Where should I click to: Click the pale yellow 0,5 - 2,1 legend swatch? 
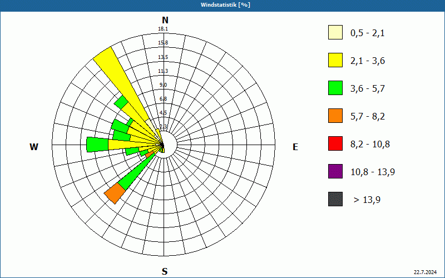335,32
